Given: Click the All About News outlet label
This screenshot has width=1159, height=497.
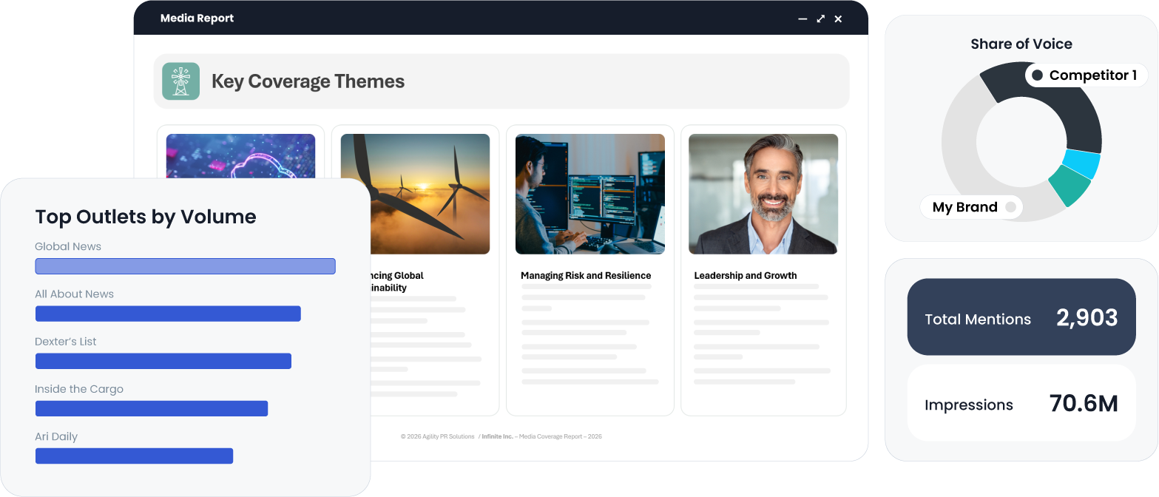Looking at the screenshot, I should click(x=75, y=294).
